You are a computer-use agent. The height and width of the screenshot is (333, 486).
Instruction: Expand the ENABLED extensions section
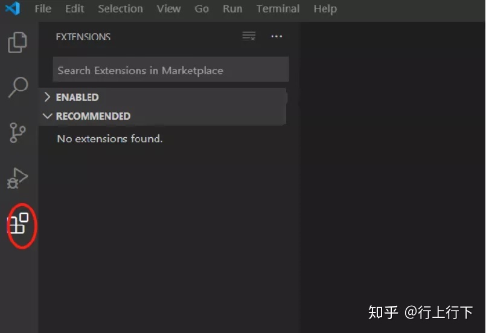click(x=162, y=97)
